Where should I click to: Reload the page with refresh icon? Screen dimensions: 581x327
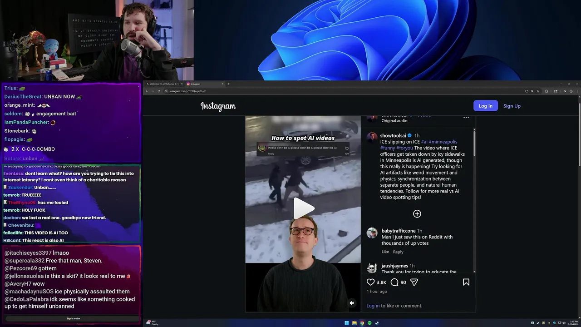(x=159, y=91)
